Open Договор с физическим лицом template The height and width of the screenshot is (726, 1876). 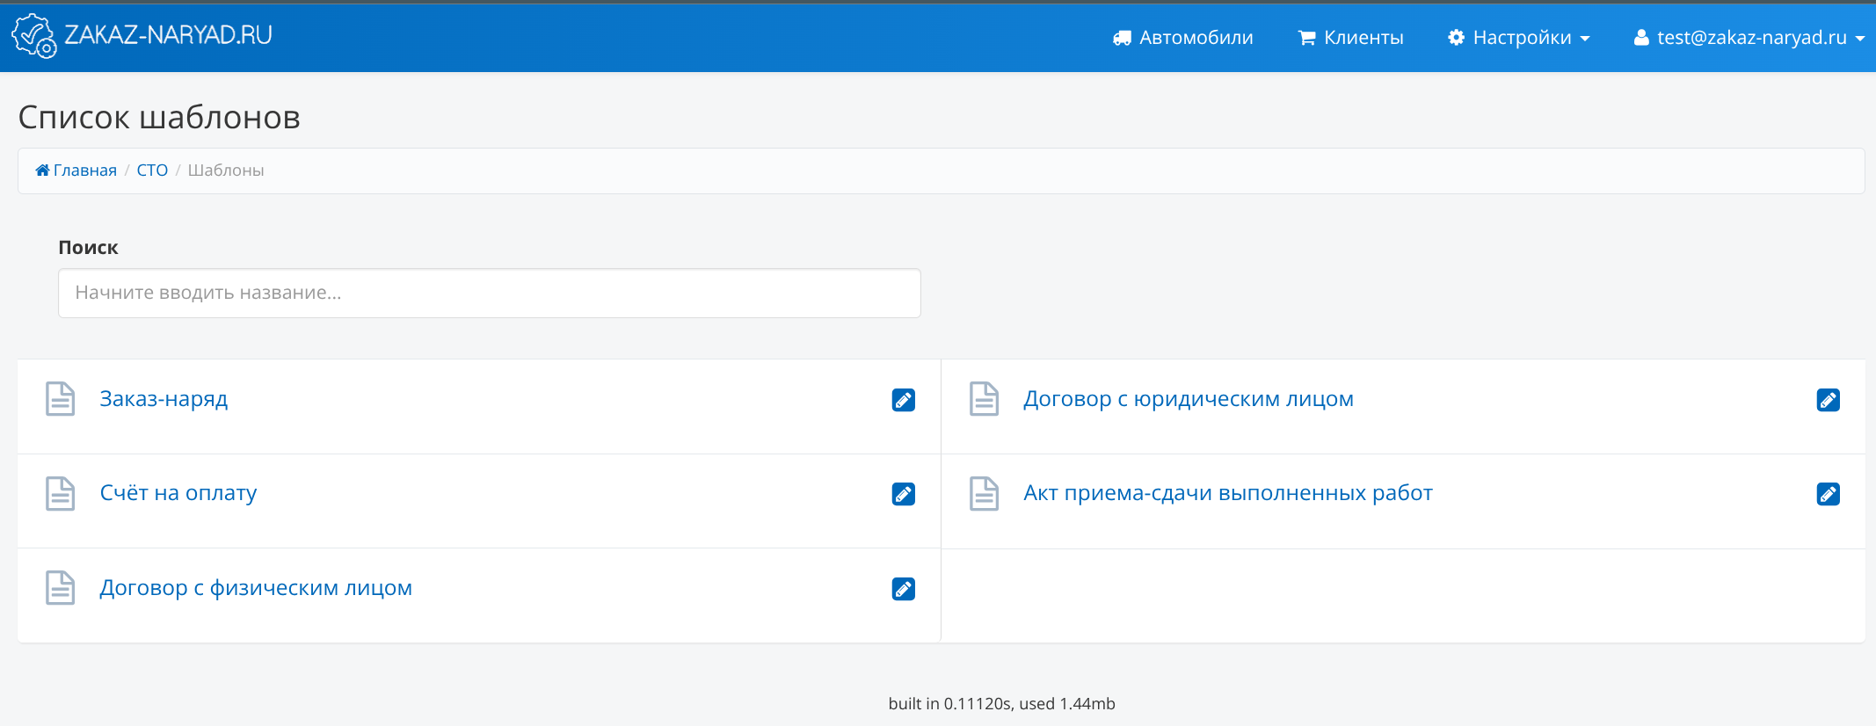pyautogui.click(x=256, y=588)
